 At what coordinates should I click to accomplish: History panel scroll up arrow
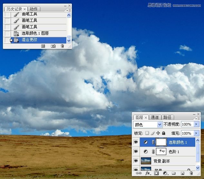coord(69,15)
